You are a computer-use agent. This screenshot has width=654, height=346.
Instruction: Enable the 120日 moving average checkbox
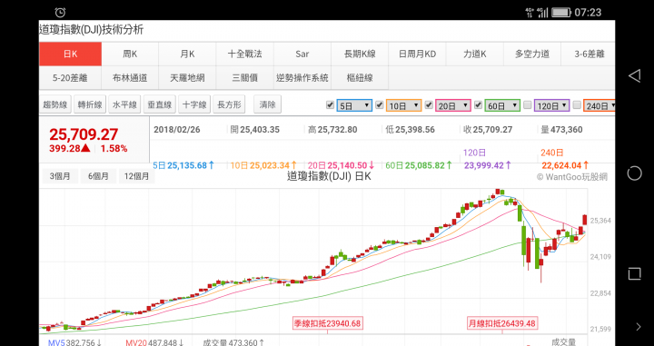[x=527, y=105]
